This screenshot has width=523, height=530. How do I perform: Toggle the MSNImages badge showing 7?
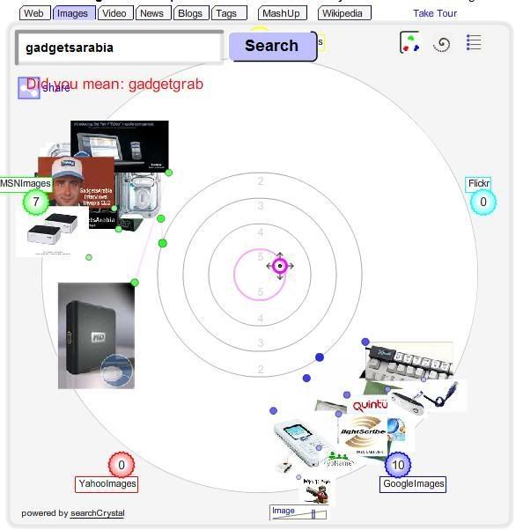point(36,202)
